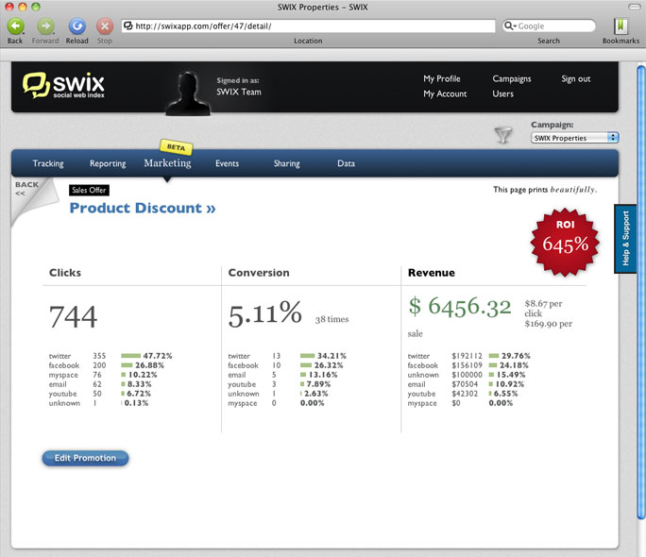Reload the page with the Reload icon
646x557 pixels.
(x=77, y=26)
